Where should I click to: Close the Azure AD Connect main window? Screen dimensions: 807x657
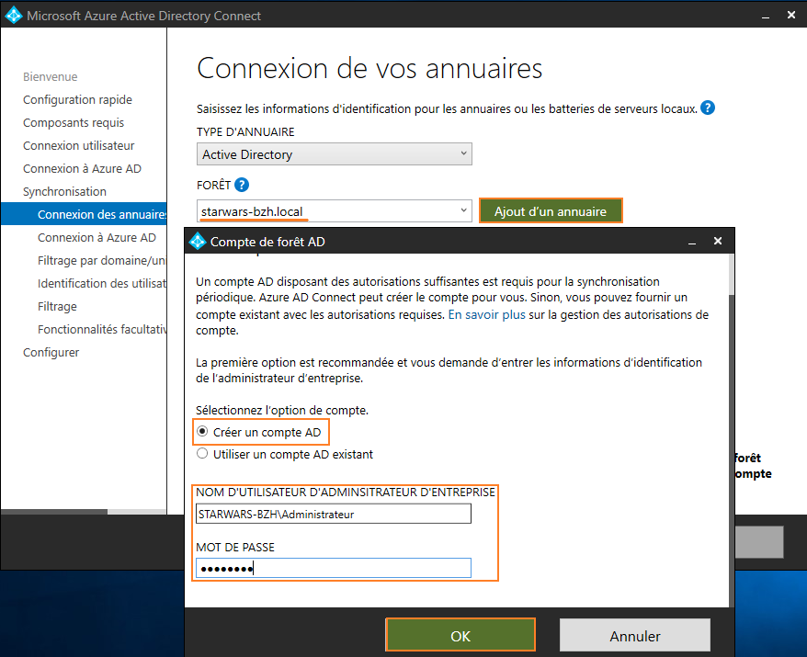[x=791, y=16]
